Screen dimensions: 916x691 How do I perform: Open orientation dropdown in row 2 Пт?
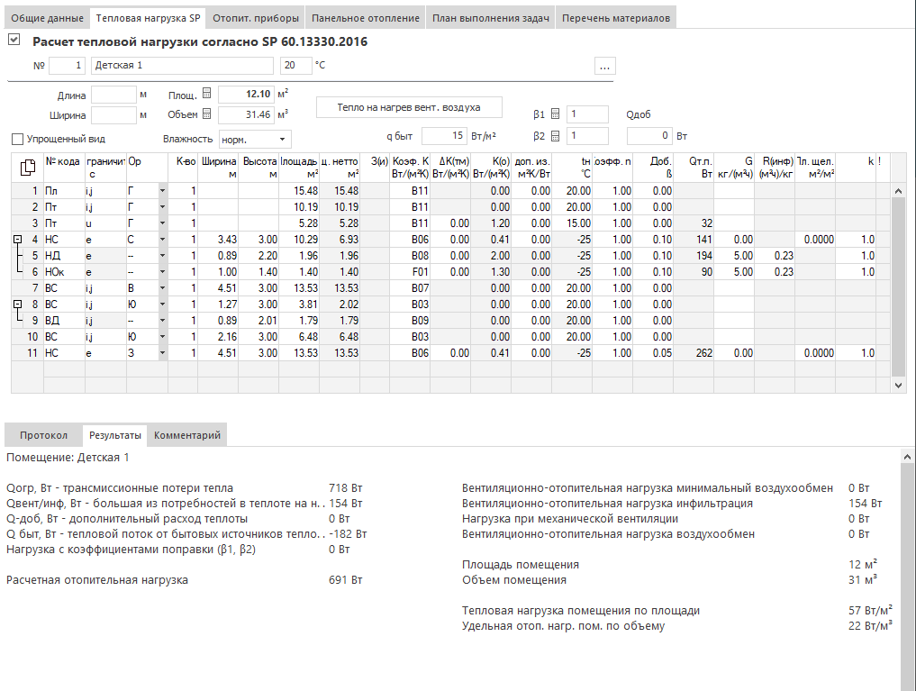(x=162, y=207)
